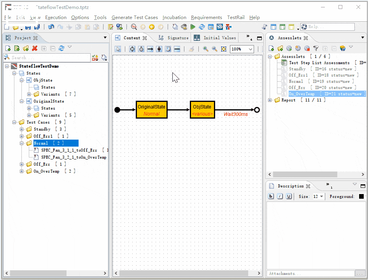
Task: Open the TestRail menu
Action: [236, 17]
